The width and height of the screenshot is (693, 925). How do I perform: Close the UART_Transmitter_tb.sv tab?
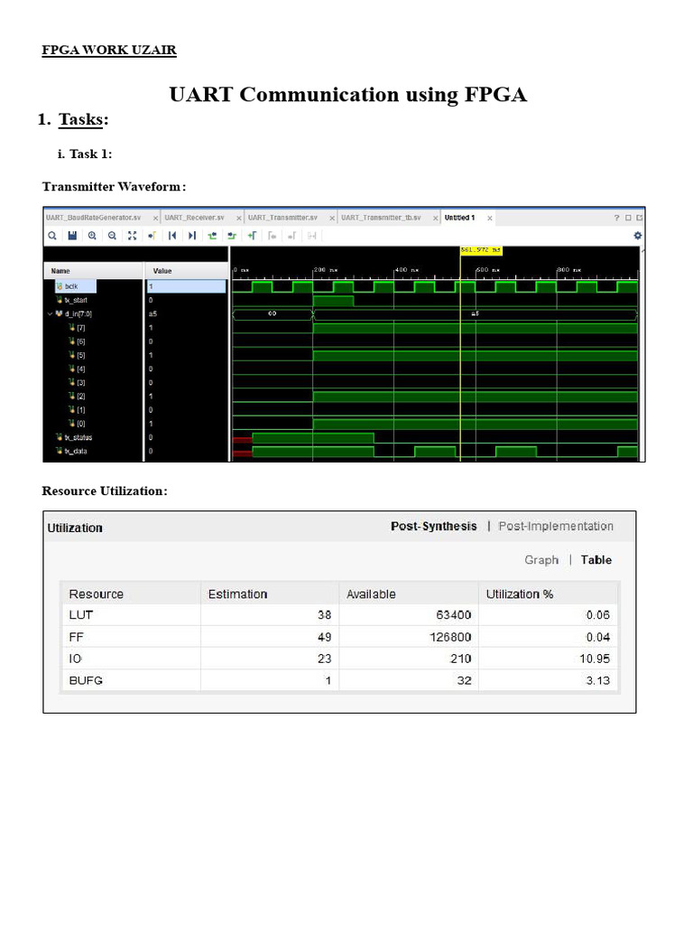(x=436, y=219)
